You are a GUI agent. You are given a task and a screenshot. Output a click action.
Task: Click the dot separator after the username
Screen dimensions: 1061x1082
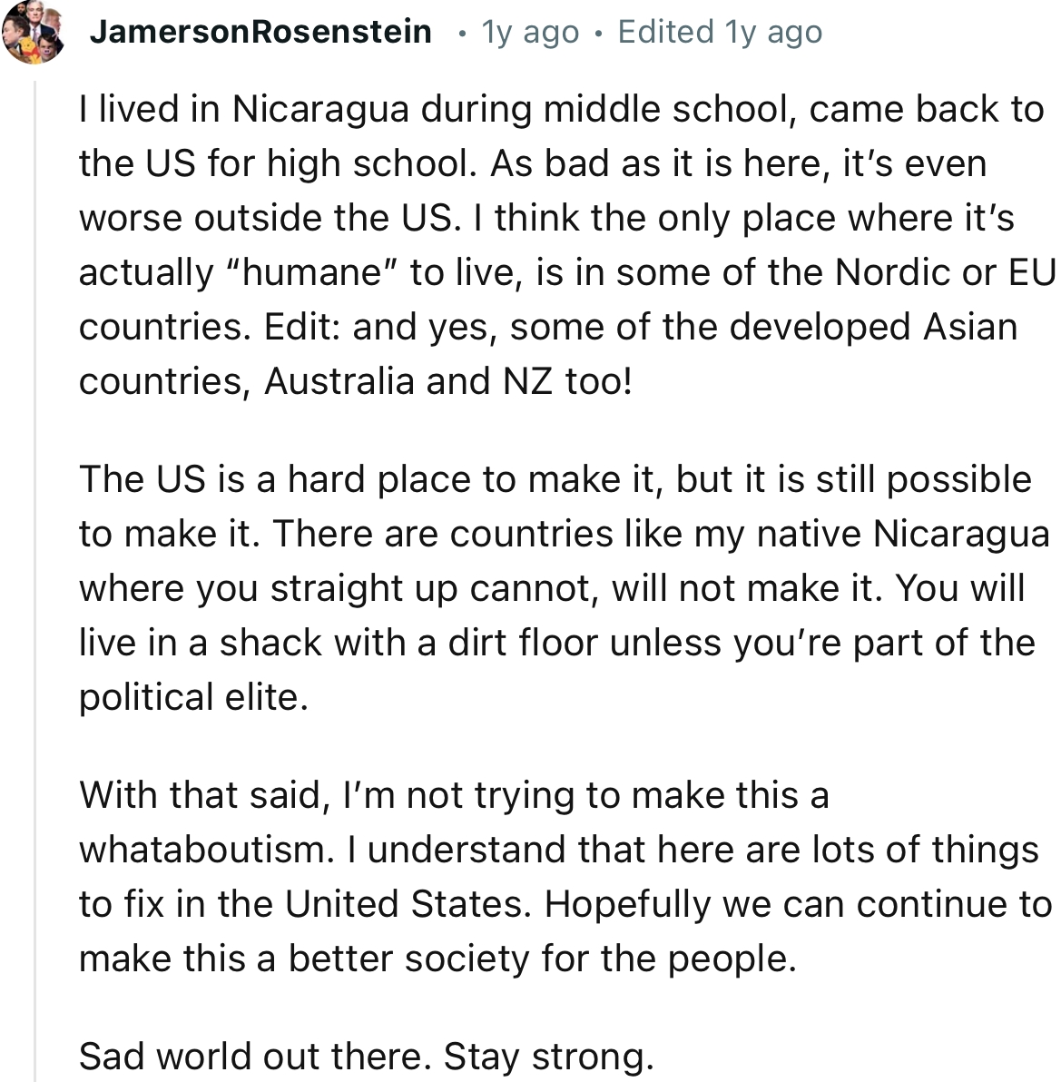(x=463, y=32)
